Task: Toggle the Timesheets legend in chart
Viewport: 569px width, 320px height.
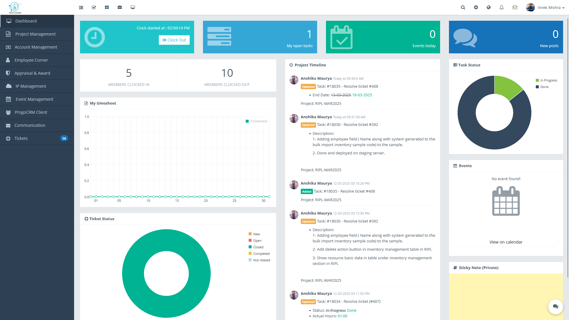Action: (x=258, y=121)
